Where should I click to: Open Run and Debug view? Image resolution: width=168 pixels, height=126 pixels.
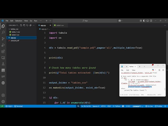point(3,45)
